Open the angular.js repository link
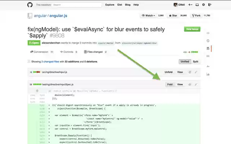 click(x=58, y=16)
